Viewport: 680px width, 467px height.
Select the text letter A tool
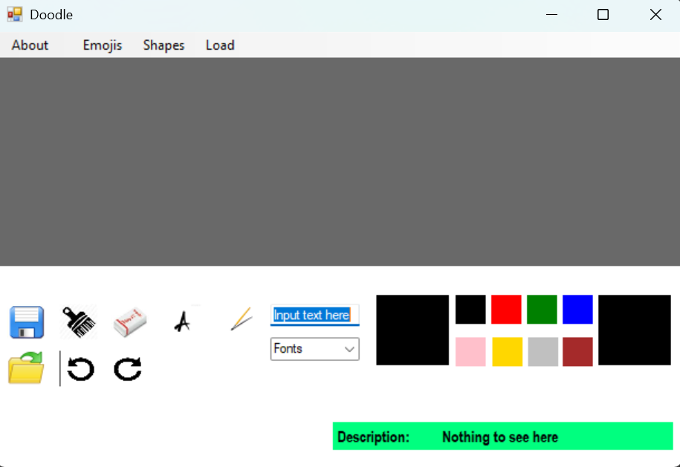181,321
